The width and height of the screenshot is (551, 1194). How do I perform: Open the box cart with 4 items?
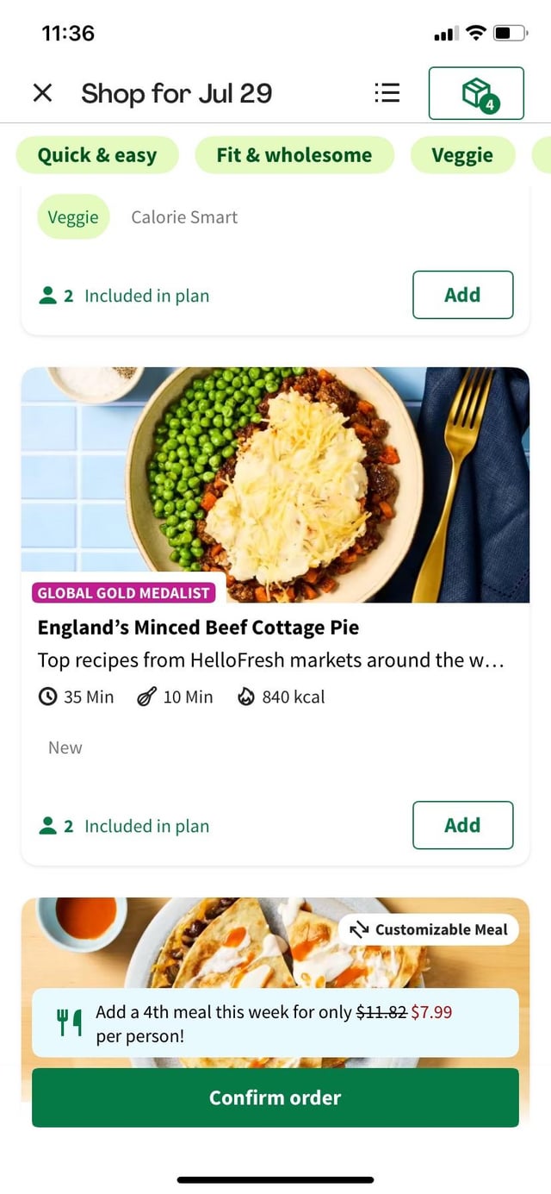476,93
